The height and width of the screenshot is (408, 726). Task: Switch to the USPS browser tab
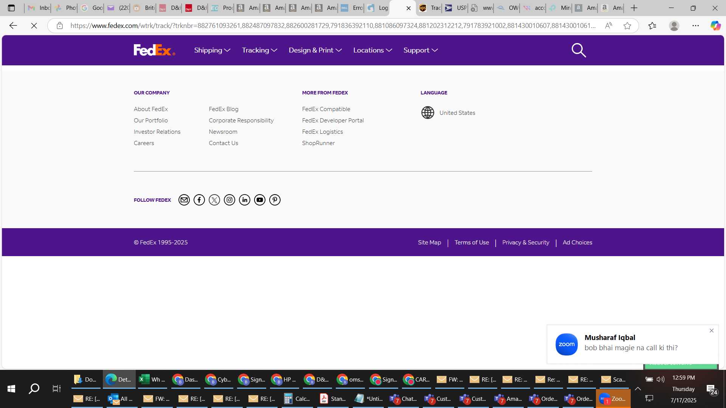455,8
